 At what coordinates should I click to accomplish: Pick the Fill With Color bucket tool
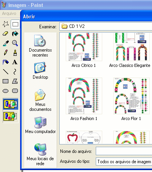pyautogui.click(x=15, y=34)
